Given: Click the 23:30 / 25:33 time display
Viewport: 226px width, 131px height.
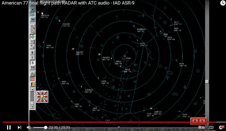Looking at the screenshot, I should pyautogui.click(x=59, y=128).
